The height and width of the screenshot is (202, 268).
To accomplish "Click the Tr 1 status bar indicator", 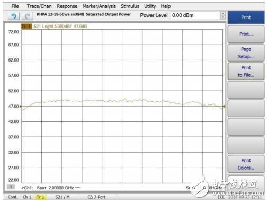I will [40, 197].
